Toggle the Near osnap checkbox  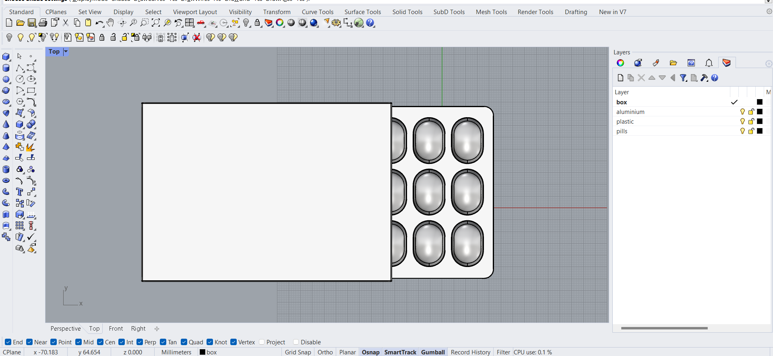pyautogui.click(x=29, y=342)
